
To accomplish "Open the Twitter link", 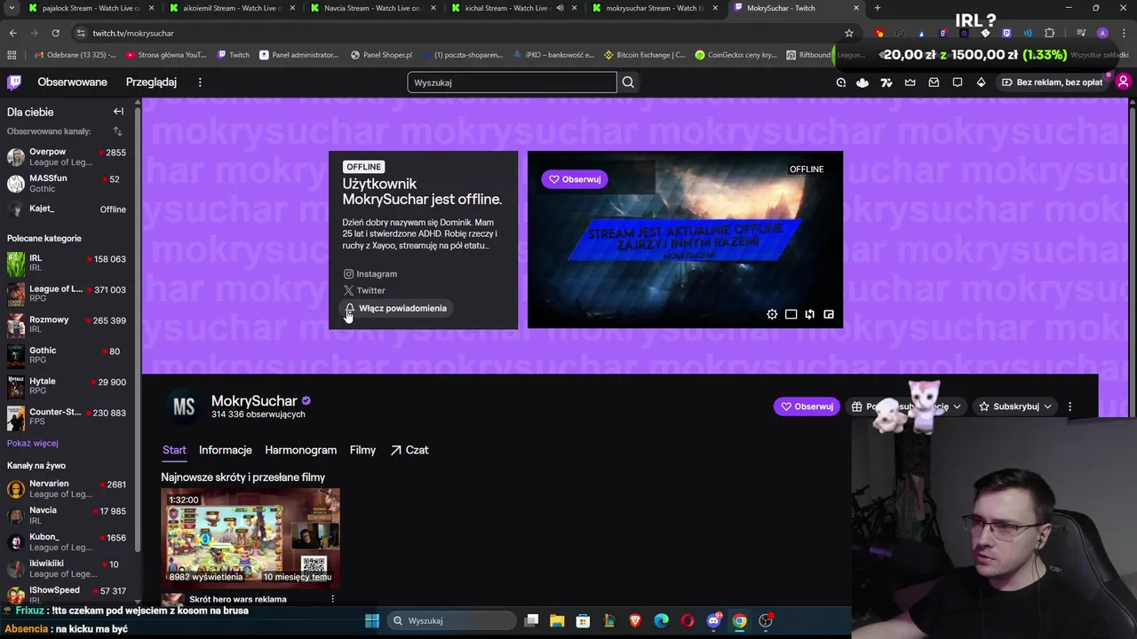I will pyautogui.click(x=364, y=290).
